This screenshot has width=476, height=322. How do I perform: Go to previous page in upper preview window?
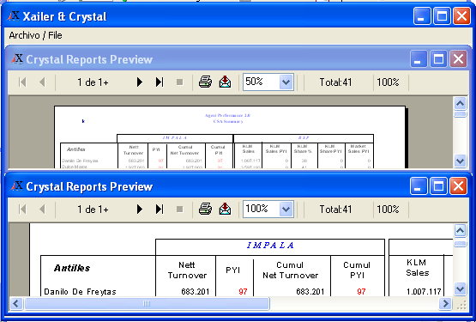(x=42, y=82)
